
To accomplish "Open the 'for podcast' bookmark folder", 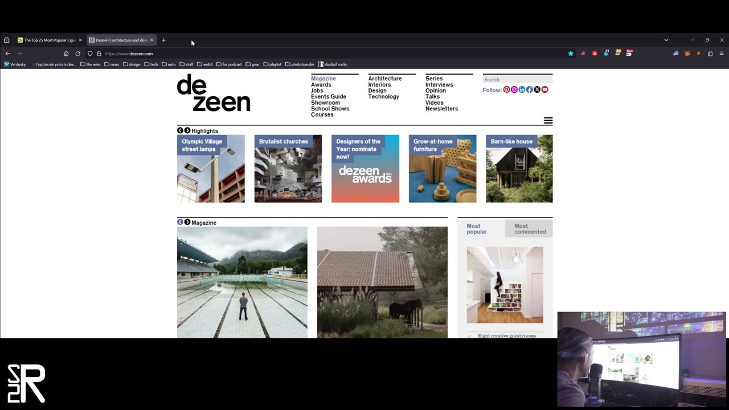I will pyautogui.click(x=229, y=64).
